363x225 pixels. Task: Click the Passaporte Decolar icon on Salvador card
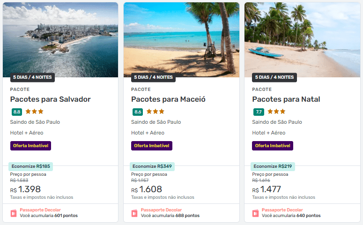click(14, 213)
